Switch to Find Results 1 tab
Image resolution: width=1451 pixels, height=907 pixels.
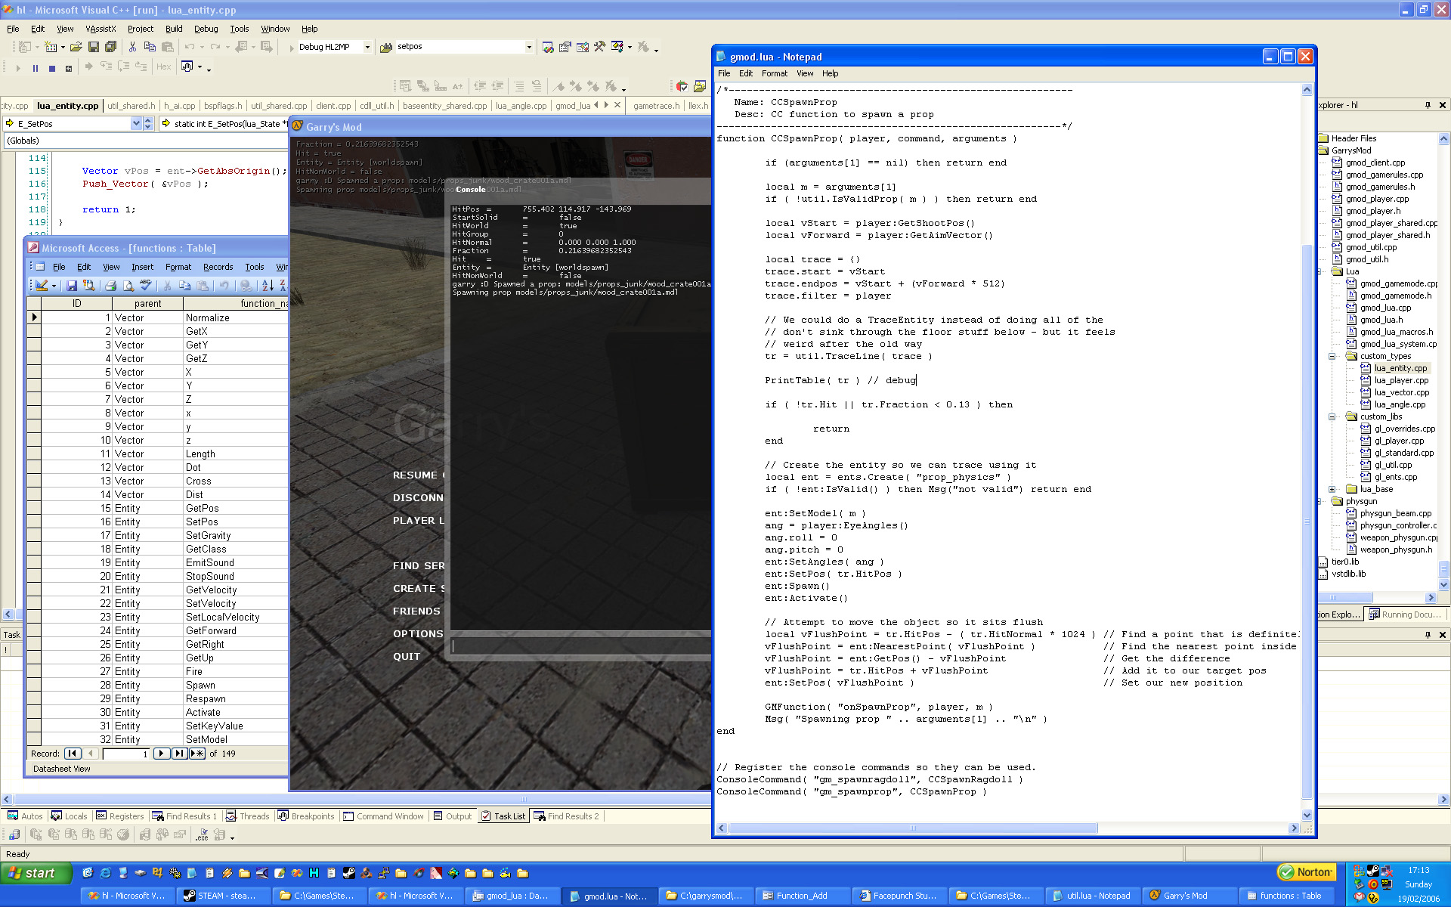pyautogui.click(x=184, y=816)
